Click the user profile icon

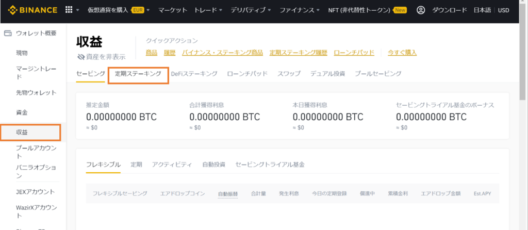(x=421, y=10)
